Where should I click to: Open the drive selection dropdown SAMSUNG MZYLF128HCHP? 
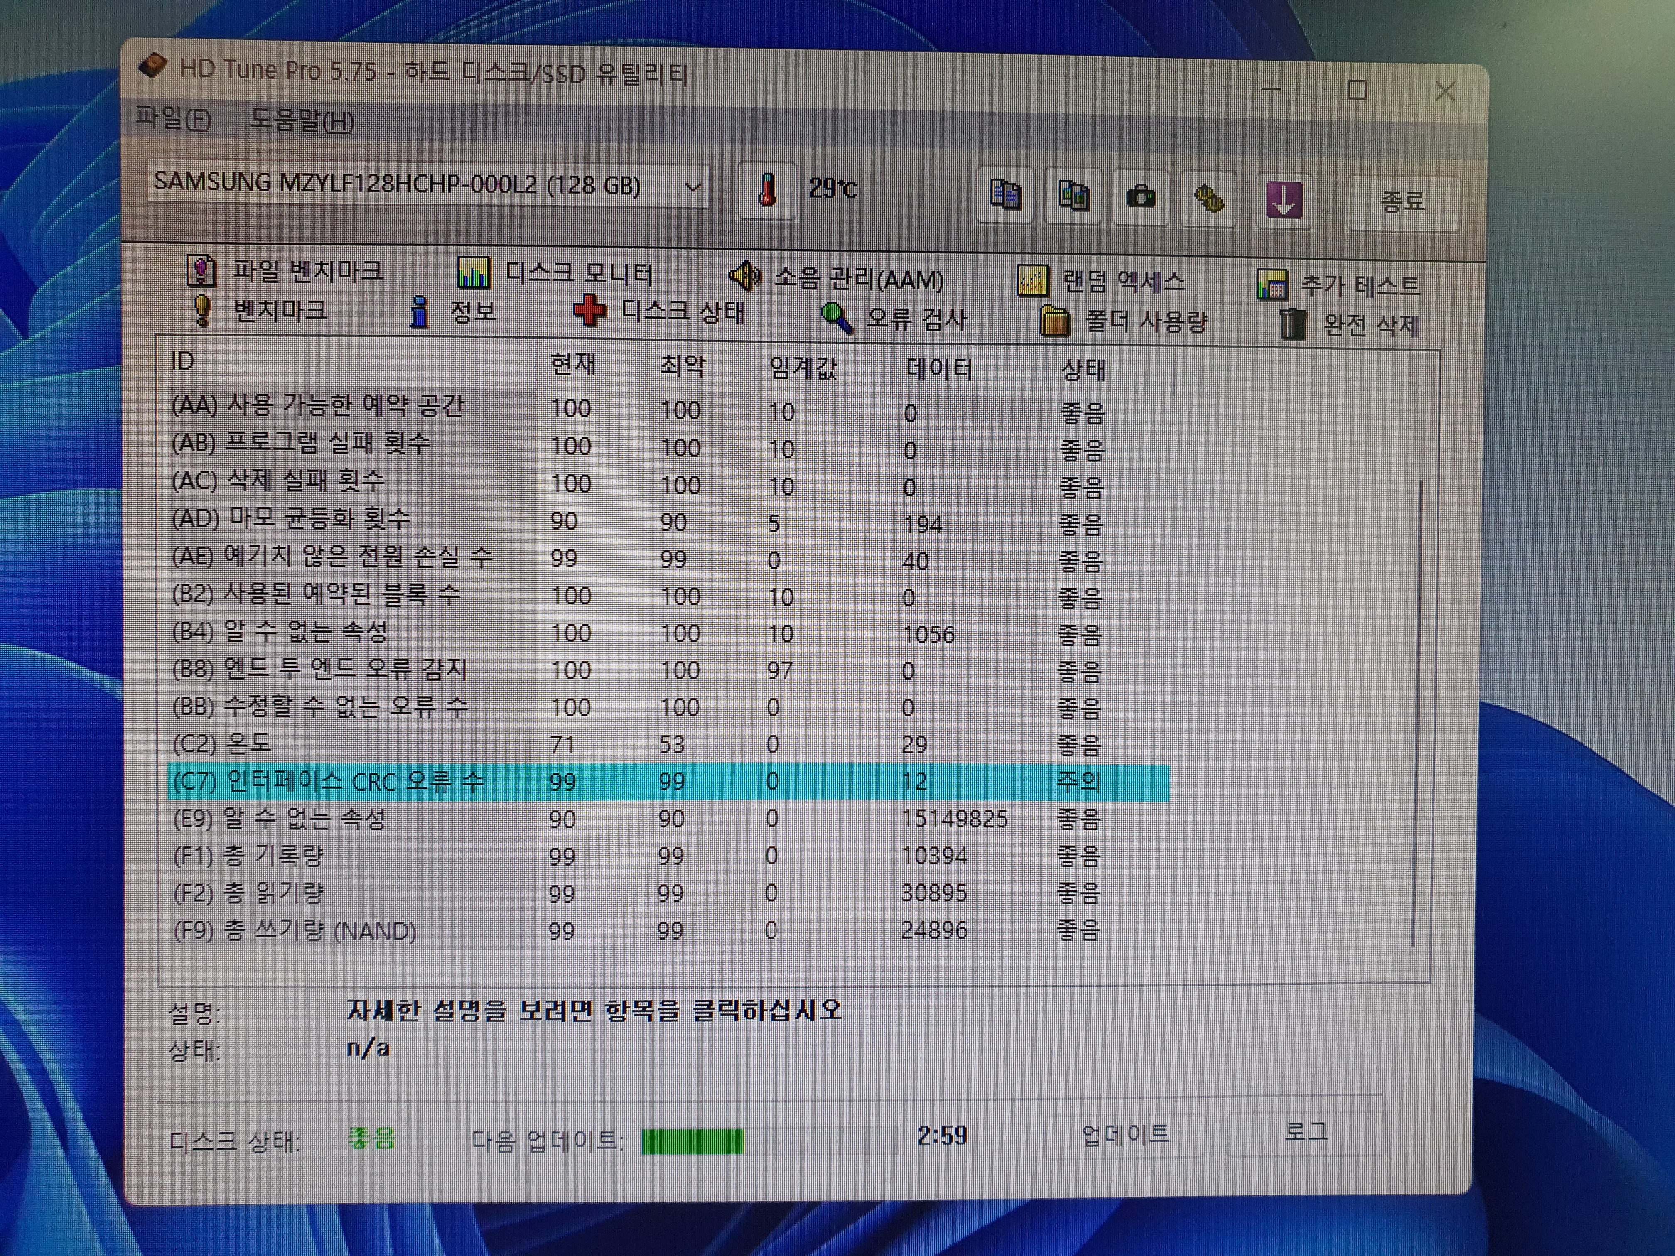429,184
